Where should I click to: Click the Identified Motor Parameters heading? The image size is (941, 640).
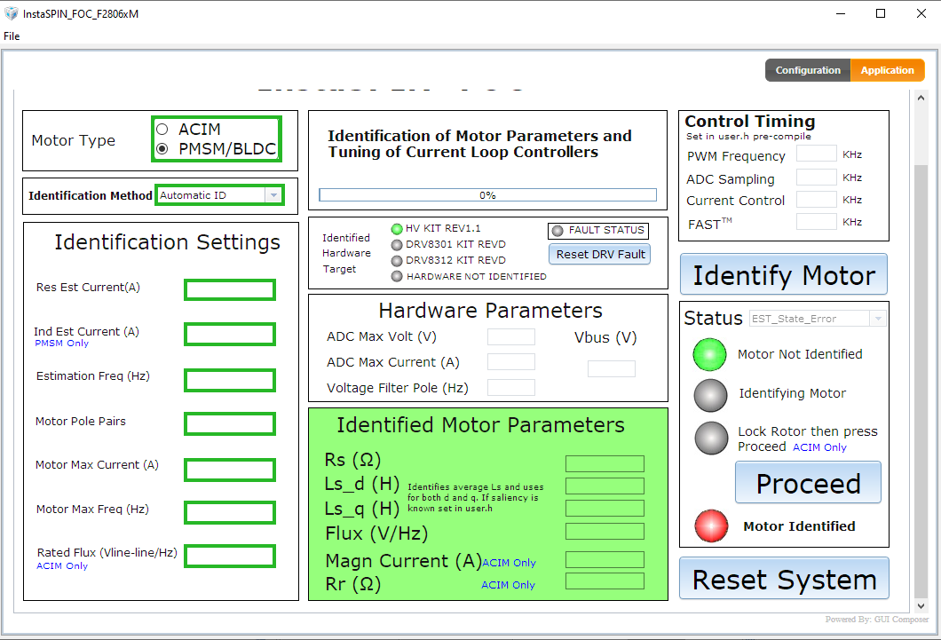(x=480, y=424)
